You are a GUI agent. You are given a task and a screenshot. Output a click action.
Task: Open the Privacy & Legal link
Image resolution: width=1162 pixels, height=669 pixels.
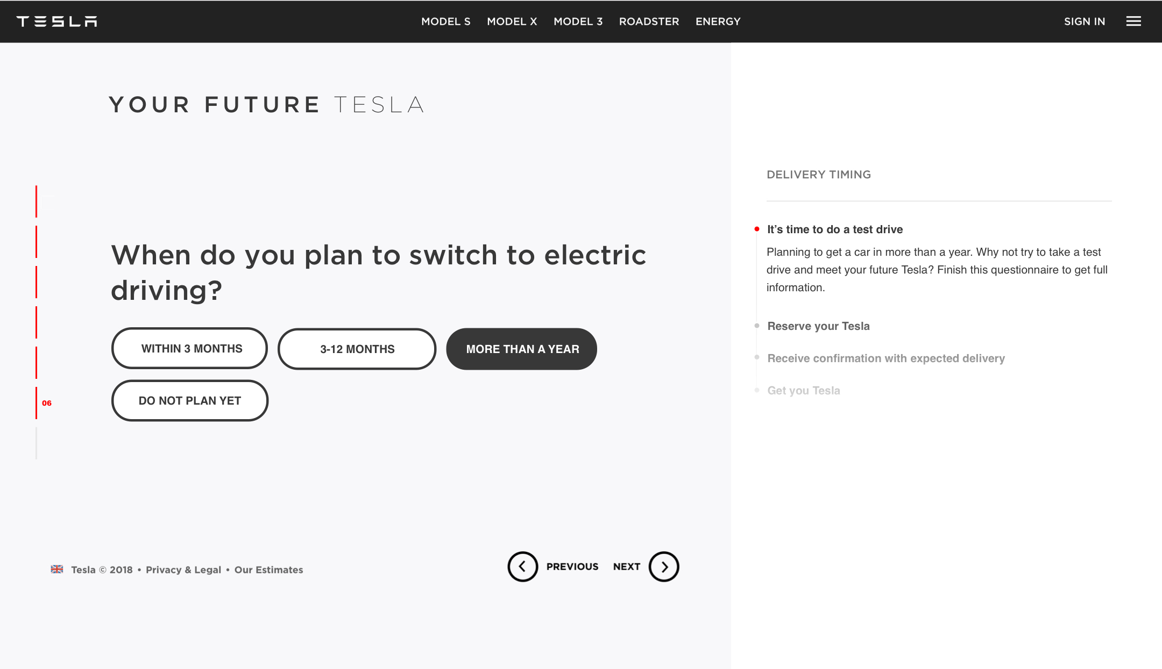pos(183,570)
